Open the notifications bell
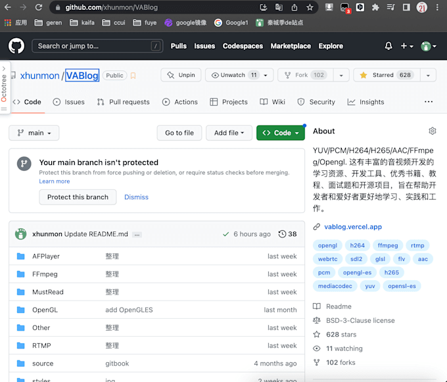The image size is (447, 382). point(388,46)
